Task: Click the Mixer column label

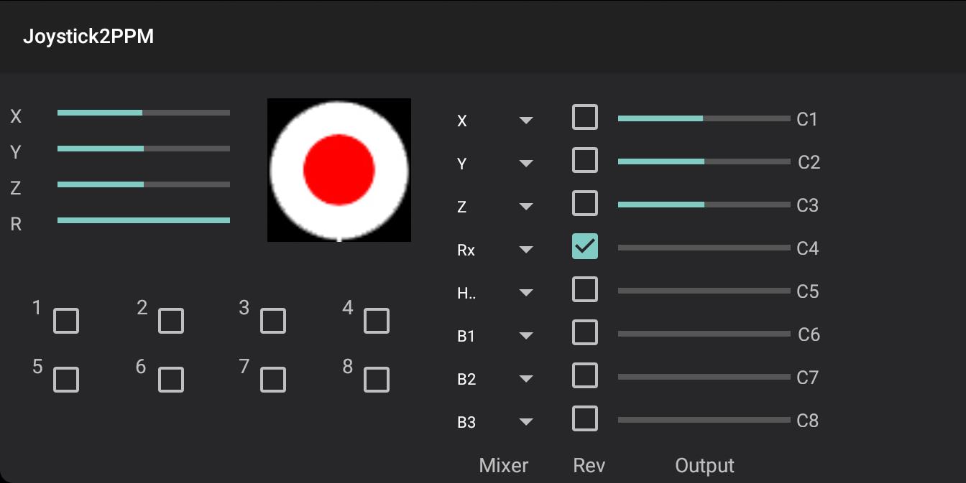Action: [504, 466]
